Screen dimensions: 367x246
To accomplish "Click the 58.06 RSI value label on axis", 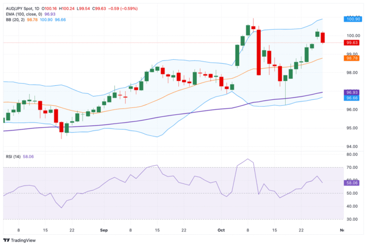I will pos(352,183).
